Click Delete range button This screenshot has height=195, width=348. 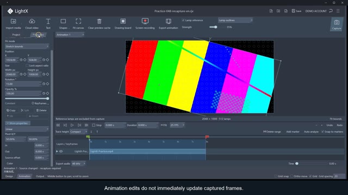272,132
